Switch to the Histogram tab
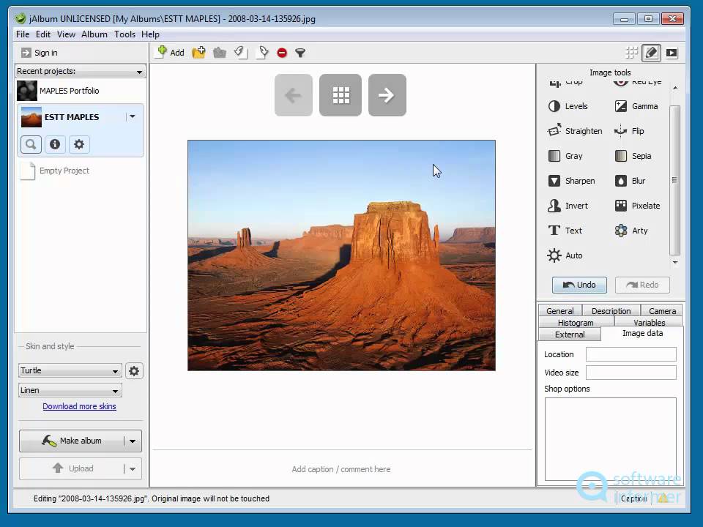The height and width of the screenshot is (527, 703). point(576,323)
